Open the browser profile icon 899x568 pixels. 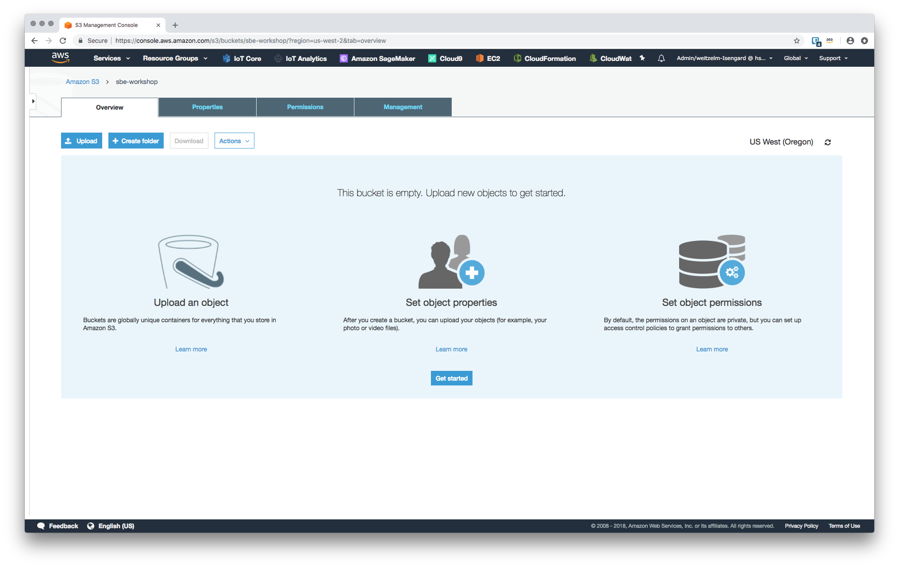850,41
